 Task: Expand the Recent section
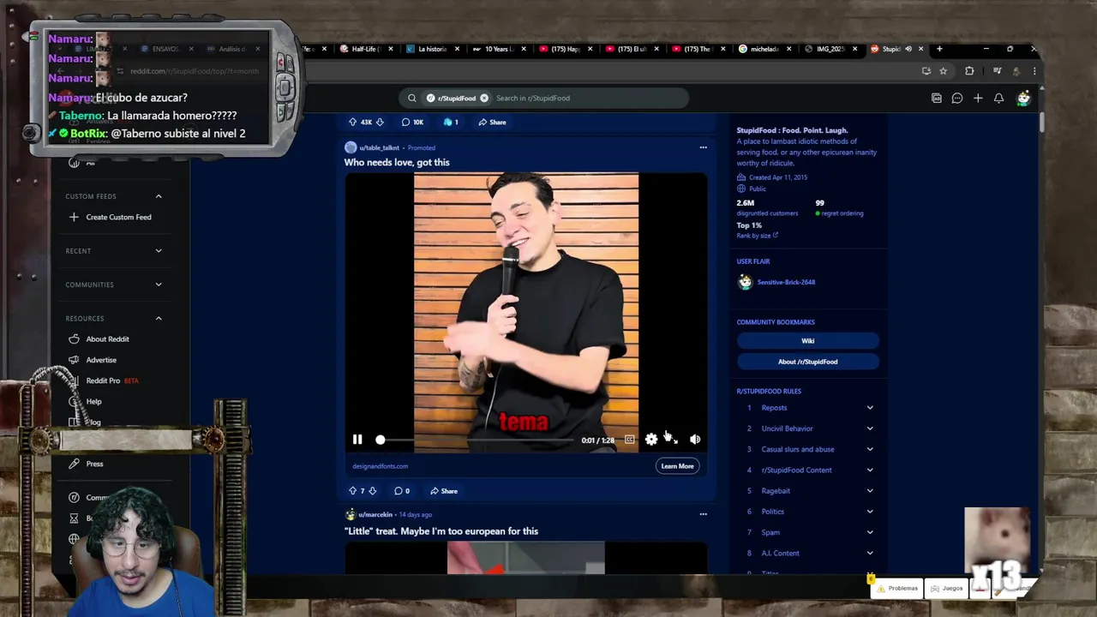click(x=159, y=251)
